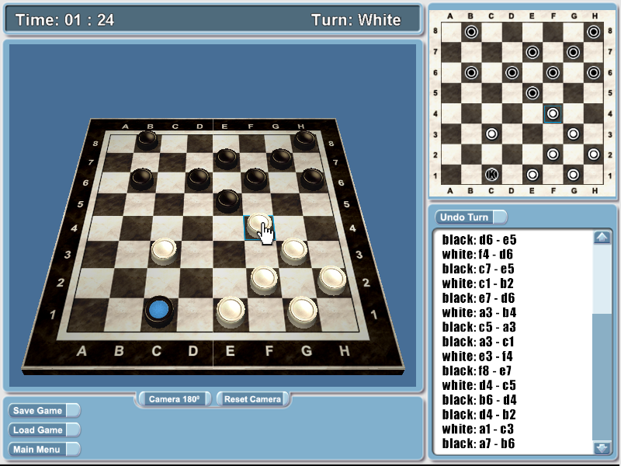Select the highlighted white checker on f4
Screen dimensions: 621x466
pyautogui.click(x=260, y=221)
